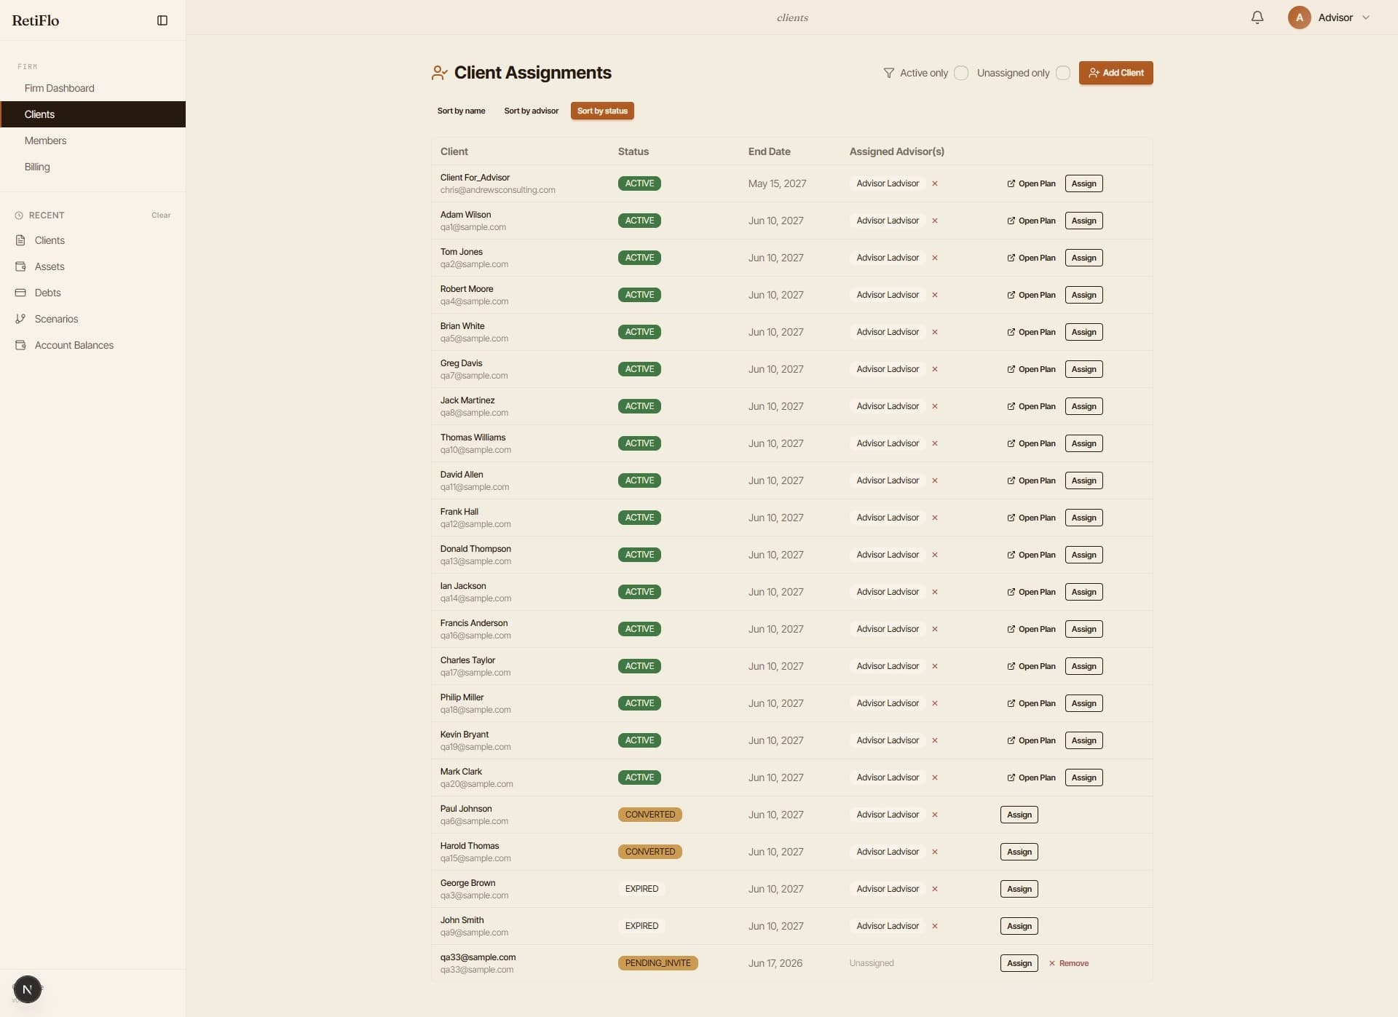Click the Jun 17, 2026 end date
This screenshot has height=1017, width=1398.
tap(775, 963)
